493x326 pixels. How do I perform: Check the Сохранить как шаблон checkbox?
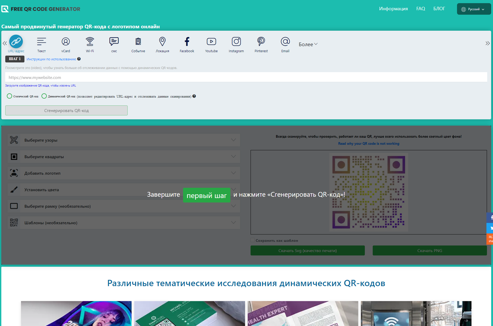252,240
